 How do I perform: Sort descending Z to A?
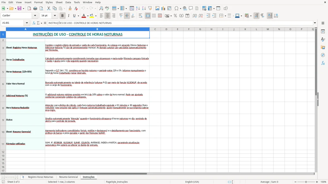coord(144,8)
